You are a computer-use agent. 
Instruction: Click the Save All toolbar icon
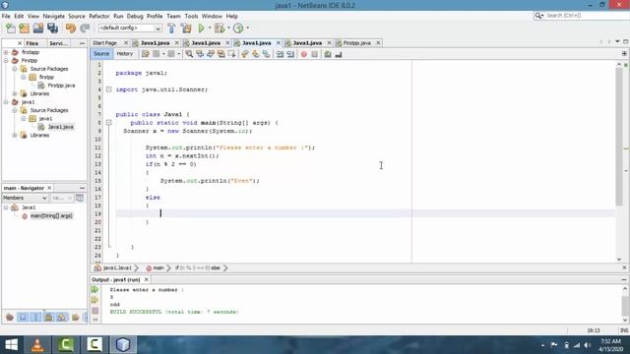(x=52, y=29)
